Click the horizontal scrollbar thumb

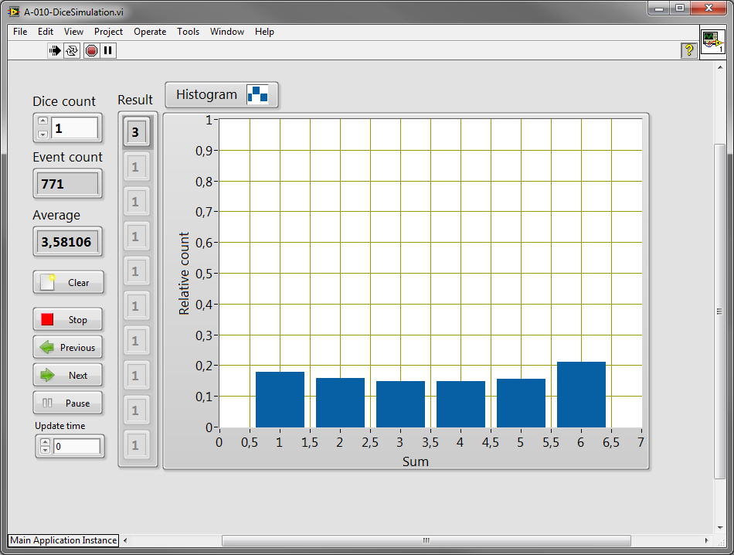(x=426, y=540)
